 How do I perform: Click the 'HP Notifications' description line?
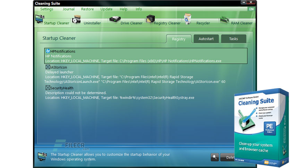[x=58, y=56]
